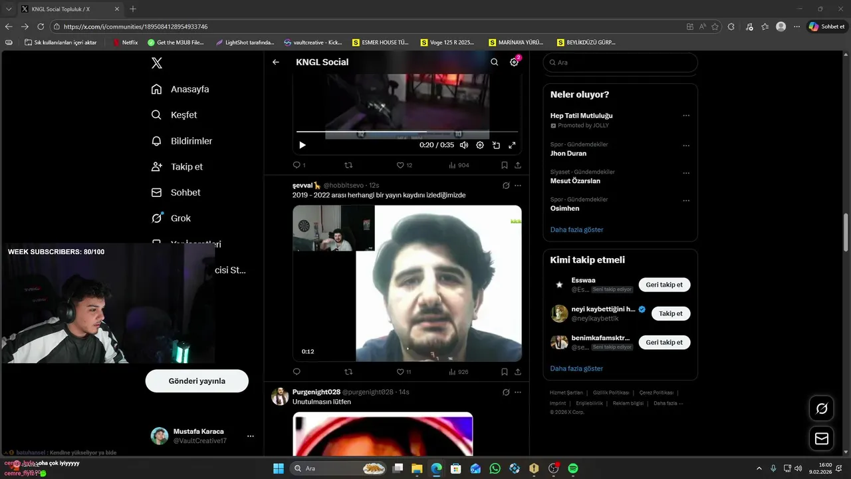This screenshot has height=479, width=851.
Task: Open Takip et in the sidebar
Action: tap(177, 167)
